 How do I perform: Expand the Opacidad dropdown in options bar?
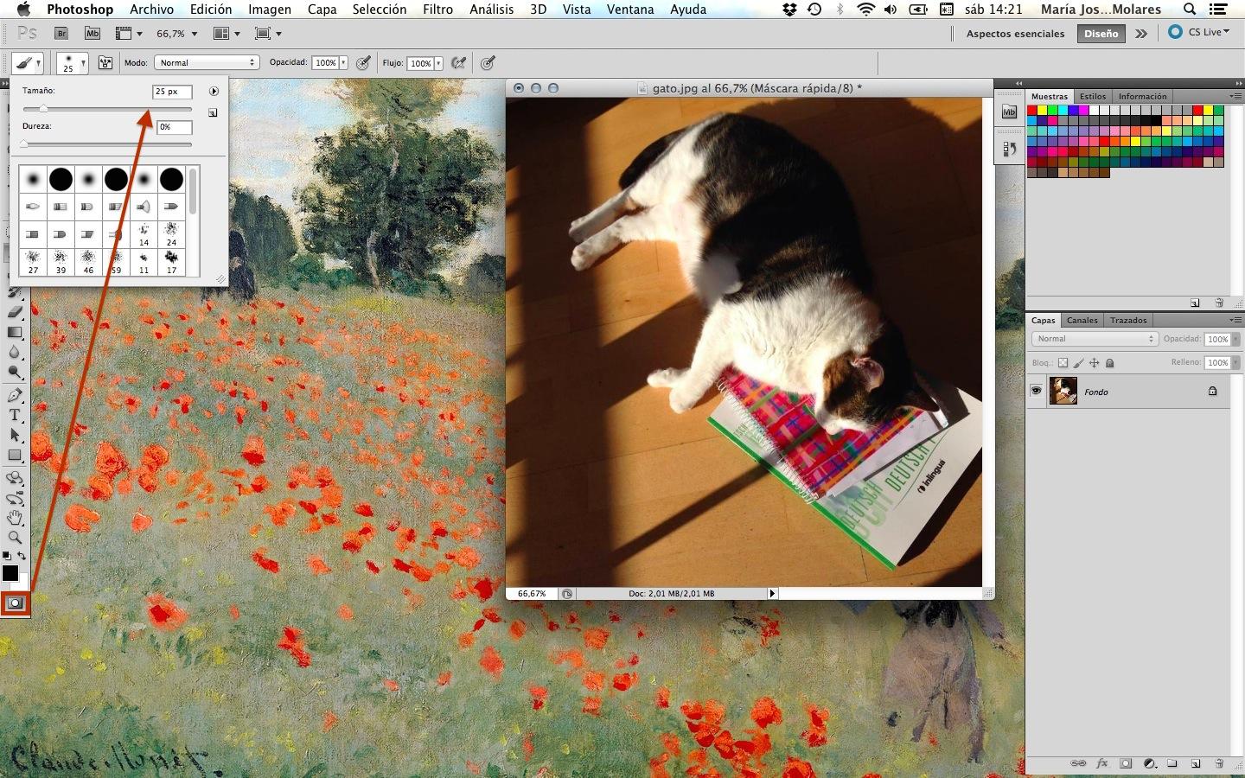pyautogui.click(x=344, y=63)
